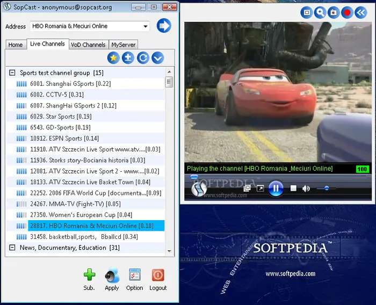Click the magnifier zoom icon above video

point(320,12)
